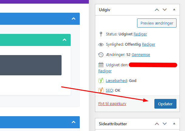Move Udgiv panel up

pos(157,10)
